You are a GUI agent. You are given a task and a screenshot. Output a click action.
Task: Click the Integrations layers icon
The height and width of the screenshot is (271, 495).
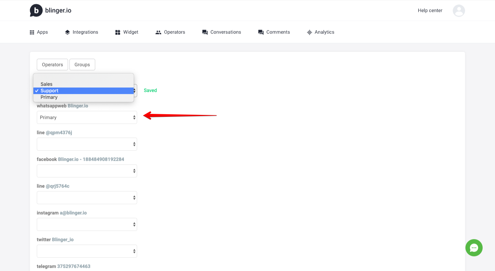tap(67, 32)
